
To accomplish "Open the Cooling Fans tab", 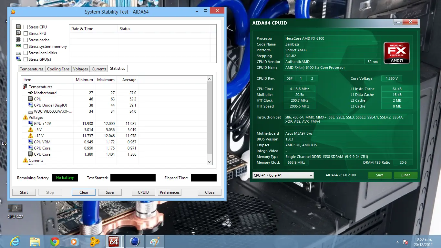I will [x=58, y=69].
